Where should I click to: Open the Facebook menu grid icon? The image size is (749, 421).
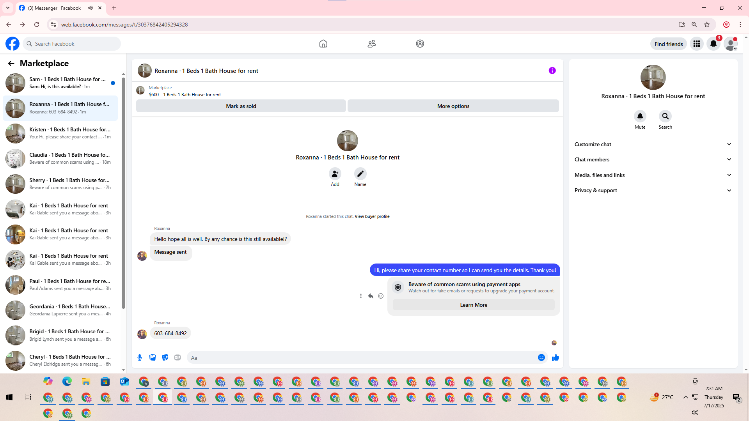click(696, 44)
